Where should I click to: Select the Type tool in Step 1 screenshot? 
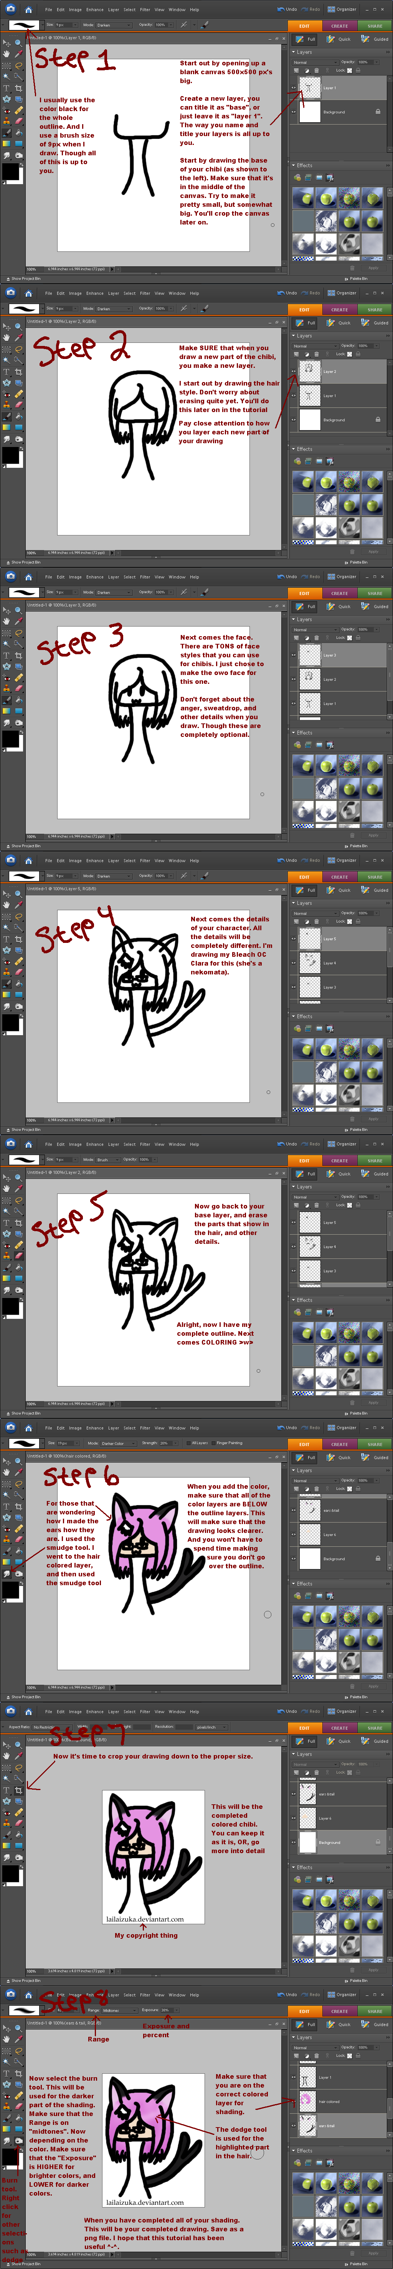point(6,88)
